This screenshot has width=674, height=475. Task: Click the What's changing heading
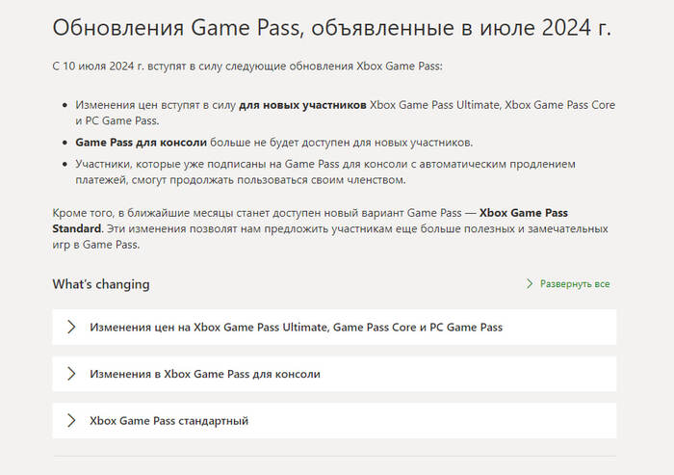pos(101,284)
